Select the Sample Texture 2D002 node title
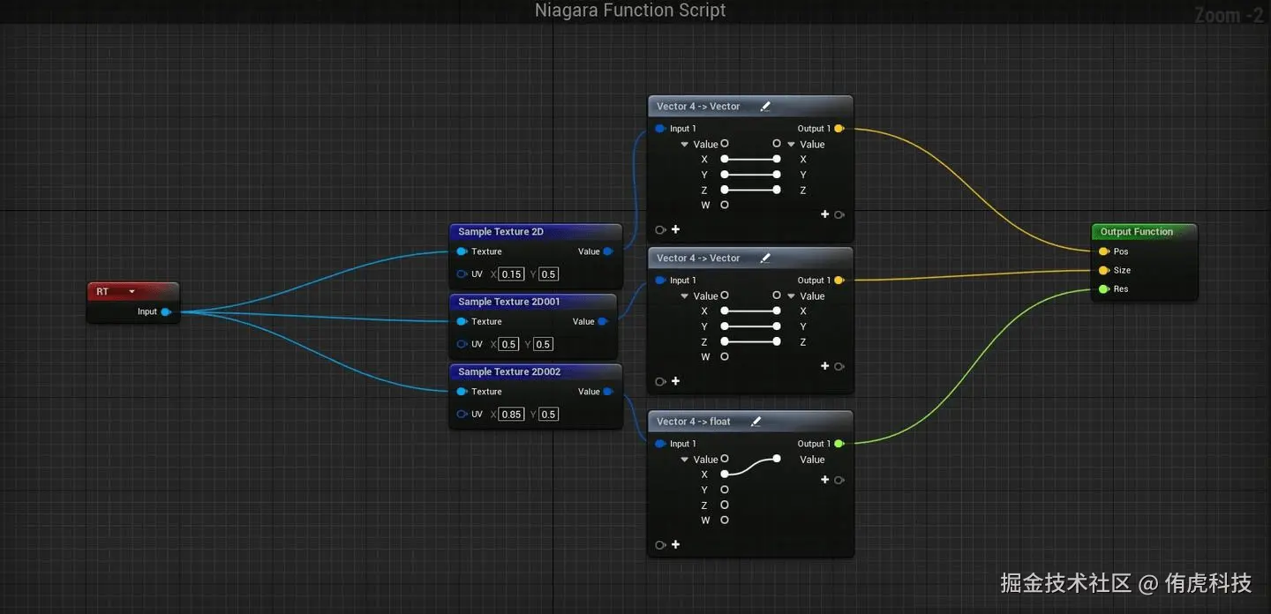Viewport: 1271px width, 614px height. (509, 372)
